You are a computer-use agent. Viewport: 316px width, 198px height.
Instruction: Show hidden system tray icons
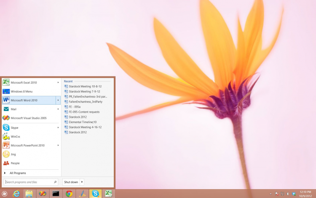[270, 193]
